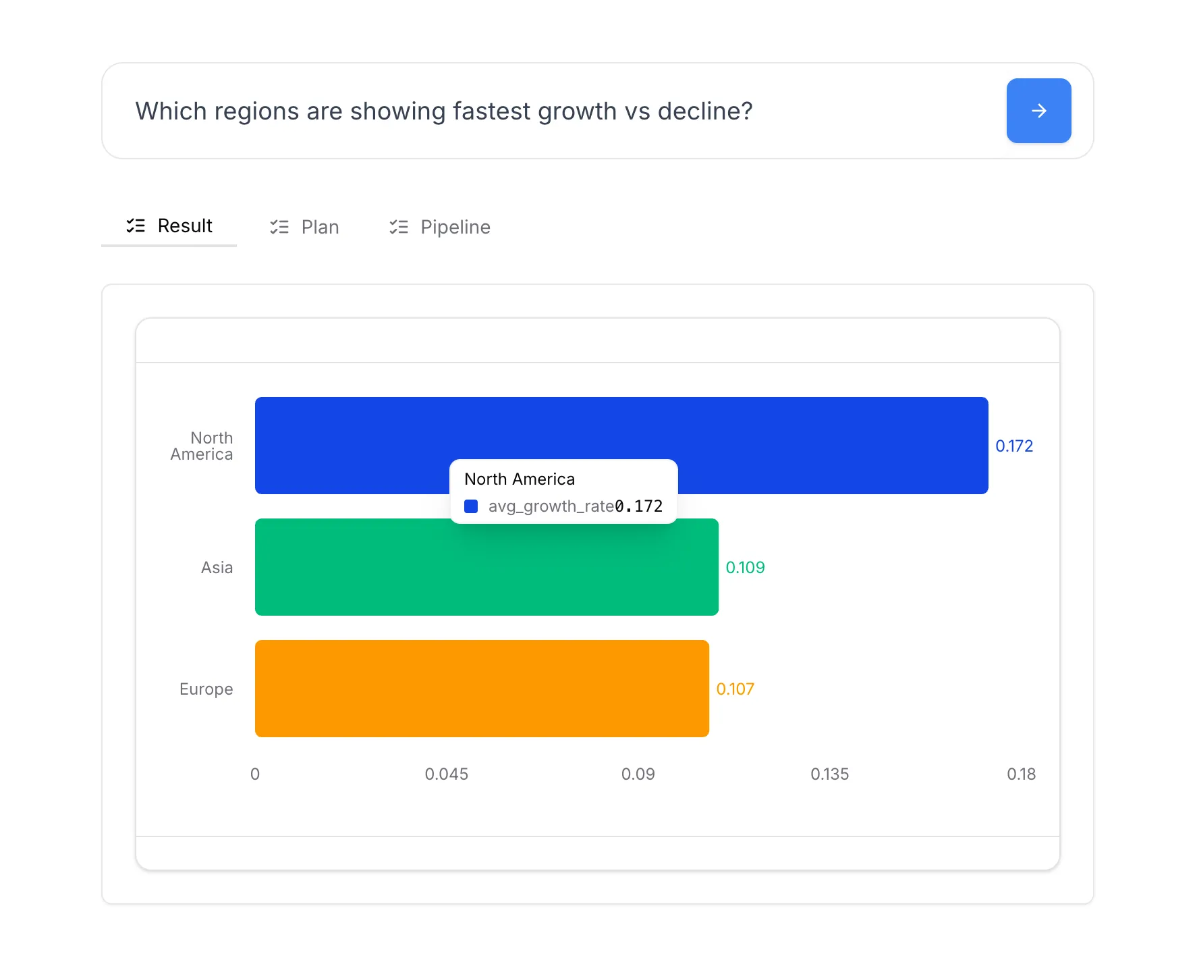Click the blue avg_growth_rate tooltip swatch
This screenshot has height=960, width=1197.
click(471, 506)
